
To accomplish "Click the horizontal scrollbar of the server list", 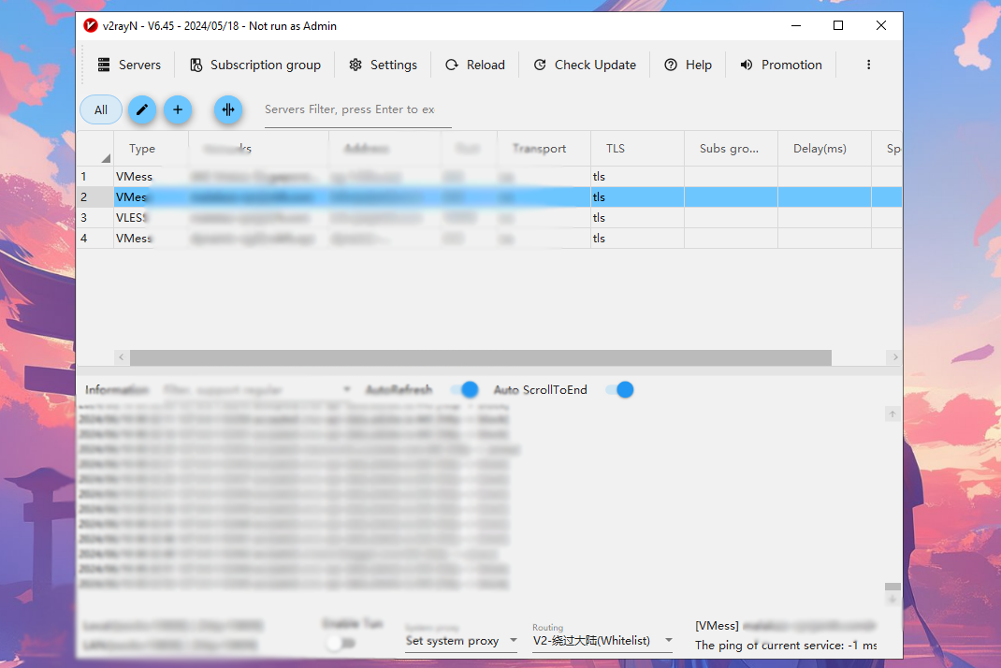I will (x=481, y=357).
